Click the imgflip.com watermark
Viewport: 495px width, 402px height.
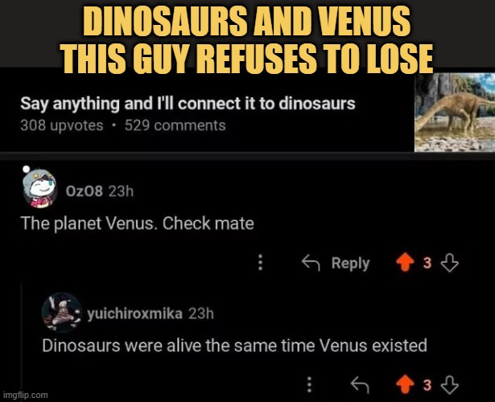click(26, 395)
